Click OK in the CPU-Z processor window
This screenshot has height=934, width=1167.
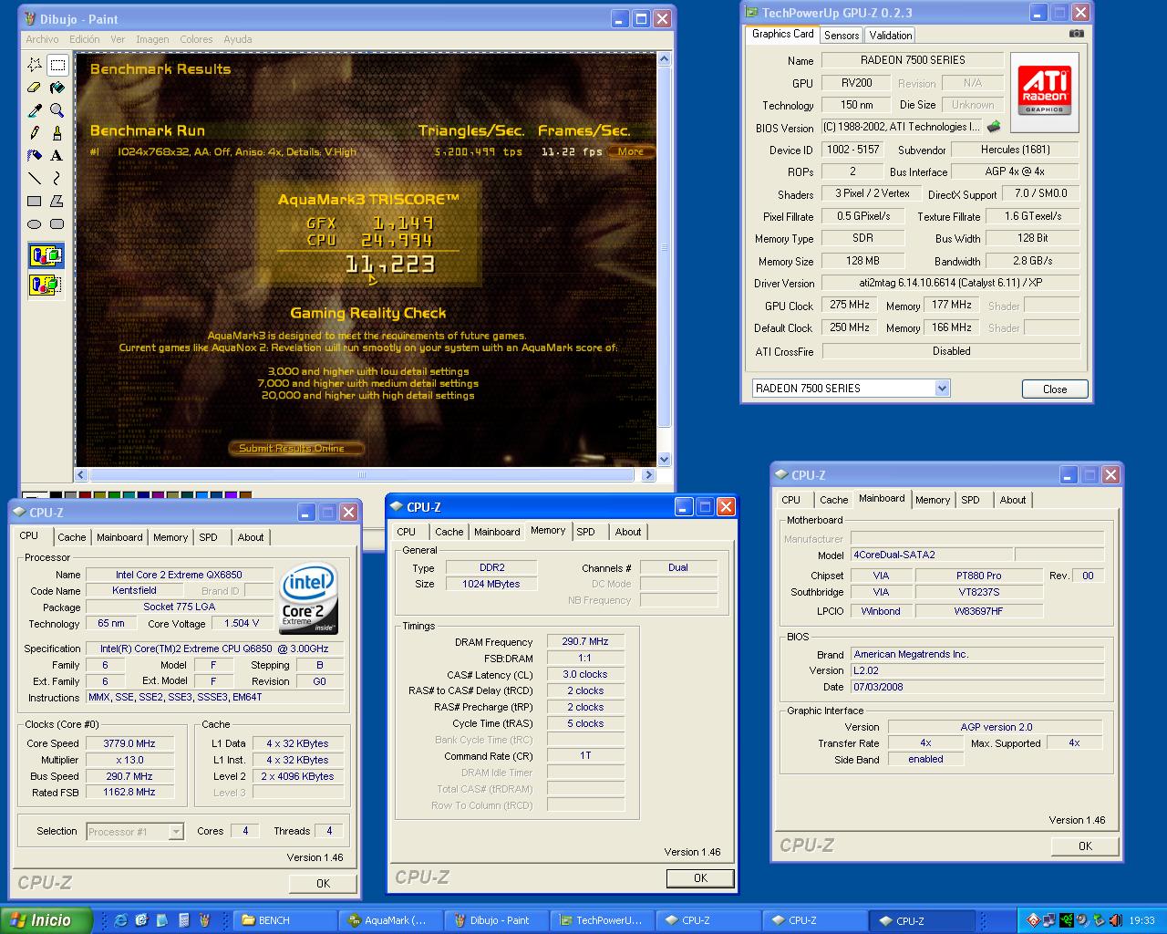(323, 883)
